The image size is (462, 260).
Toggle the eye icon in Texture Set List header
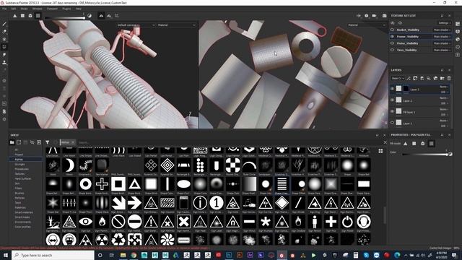click(x=400, y=22)
